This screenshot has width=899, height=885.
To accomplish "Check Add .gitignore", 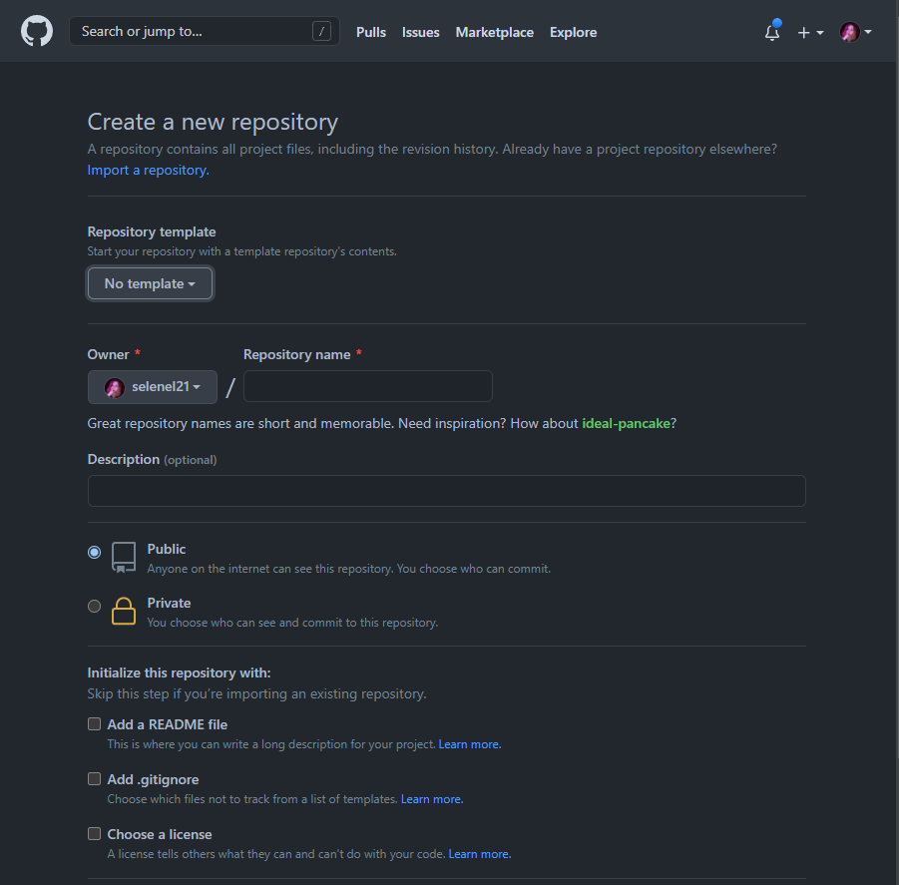I will pos(94,779).
